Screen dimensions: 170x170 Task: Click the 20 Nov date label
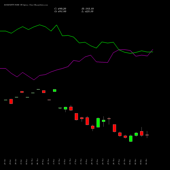coord(92,161)
